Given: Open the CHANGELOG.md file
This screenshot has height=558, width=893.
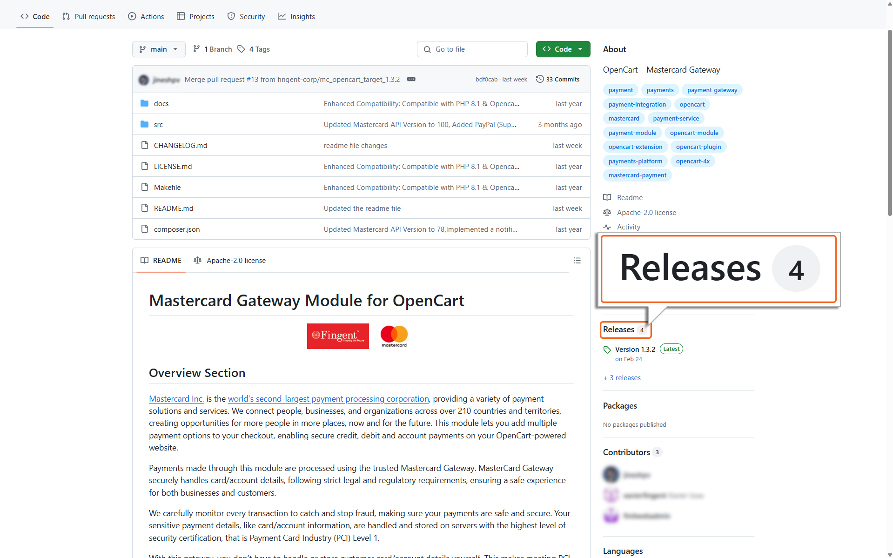Looking at the screenshot, I should 181,146.
